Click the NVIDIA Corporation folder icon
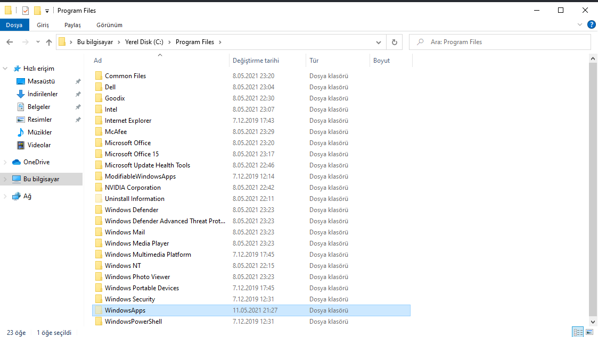The width and height of the screenshot is (598, 337). click(x=99, y=187)
